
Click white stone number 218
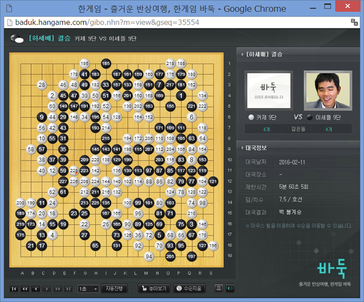click(x=170, y=63)
